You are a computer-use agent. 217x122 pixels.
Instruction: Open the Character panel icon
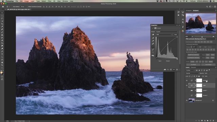(x=183, y=19)
